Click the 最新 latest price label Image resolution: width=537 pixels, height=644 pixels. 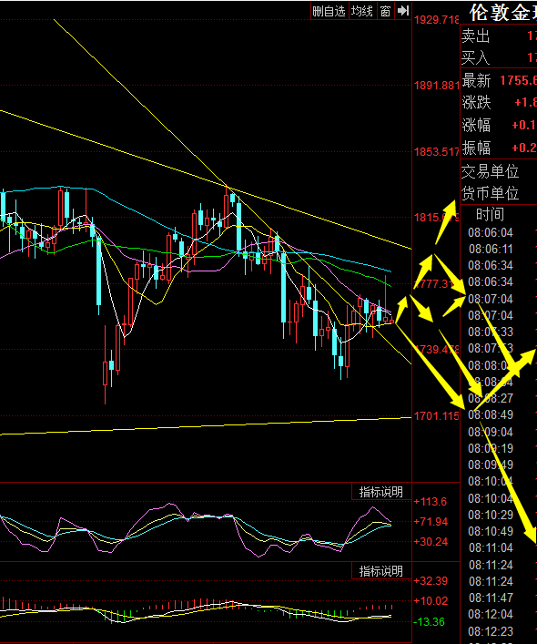[x=476, y=80]
